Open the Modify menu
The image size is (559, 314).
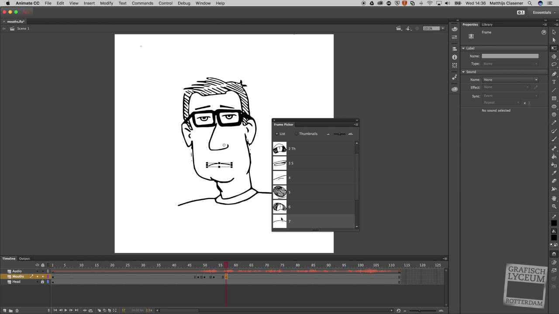107,3
